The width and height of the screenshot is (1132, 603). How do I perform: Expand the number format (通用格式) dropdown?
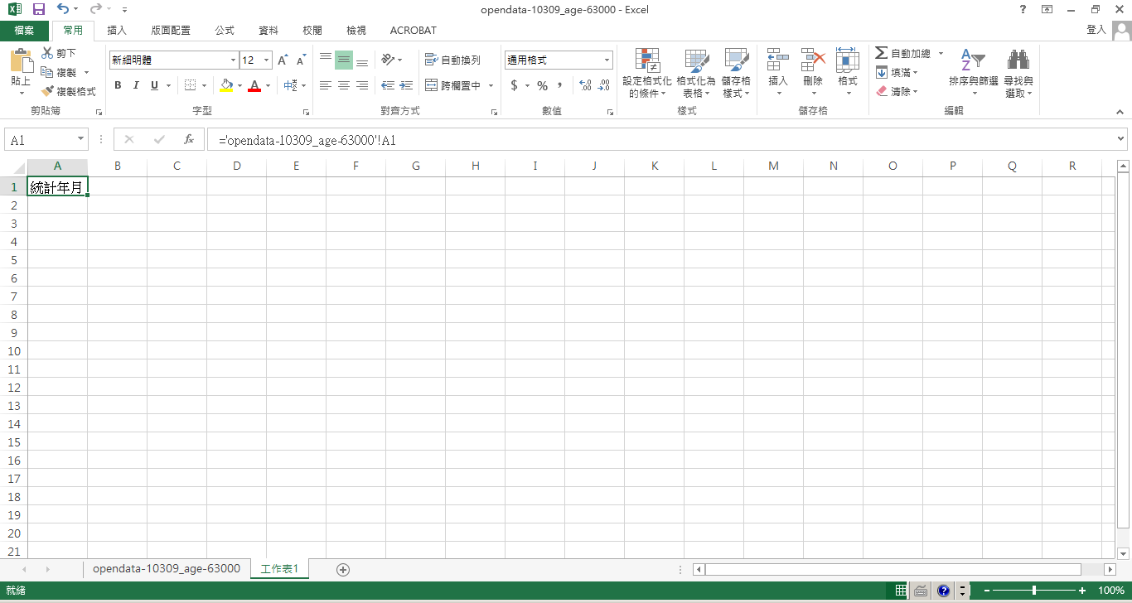(x=607, y=60)
